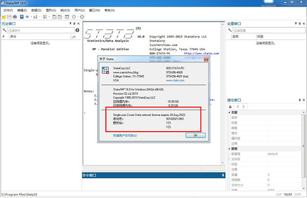Pin the command window panel
This screenshot has width=307, height=198.
pyautogui.click(x=223, y=175)
